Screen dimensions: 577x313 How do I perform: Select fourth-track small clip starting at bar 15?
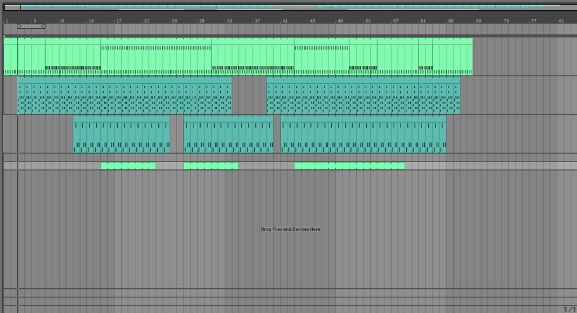click(128, 166)
